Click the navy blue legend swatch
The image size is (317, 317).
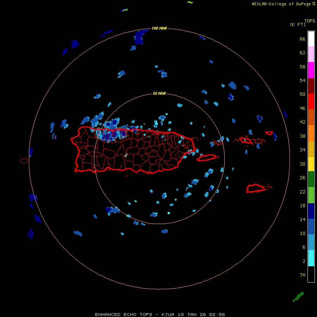pos(311,211)
